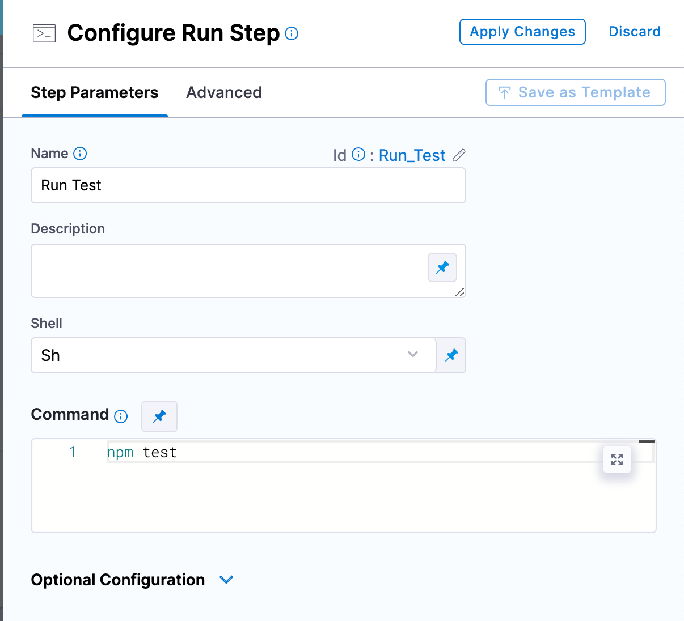Select the Step Parameters tab
This screenshot has width=684, height=621.
click(94, 92)
